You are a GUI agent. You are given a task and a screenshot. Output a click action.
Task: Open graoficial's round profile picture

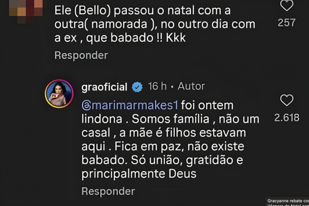coord(59,94)
